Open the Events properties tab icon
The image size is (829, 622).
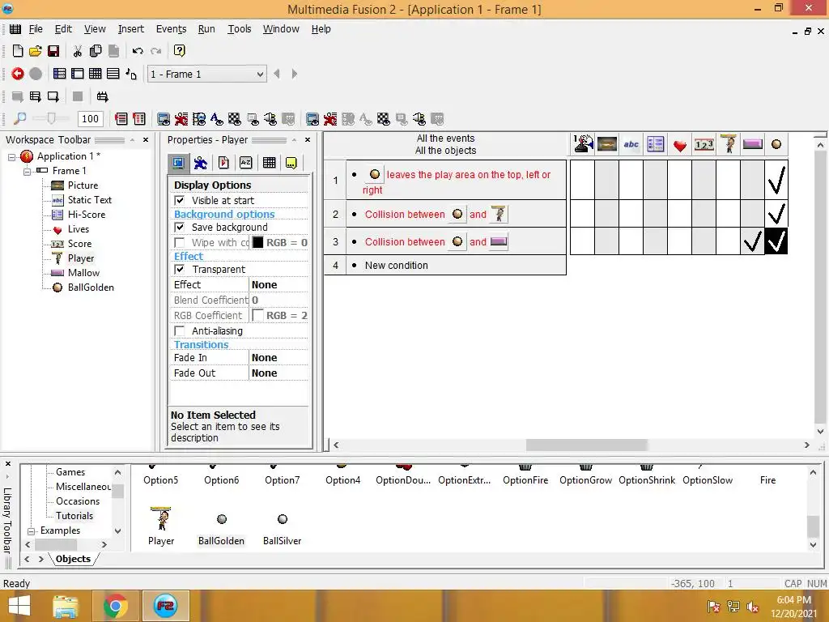(269, 163)
